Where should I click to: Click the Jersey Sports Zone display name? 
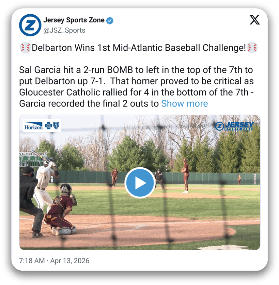(x=74, y=20)
